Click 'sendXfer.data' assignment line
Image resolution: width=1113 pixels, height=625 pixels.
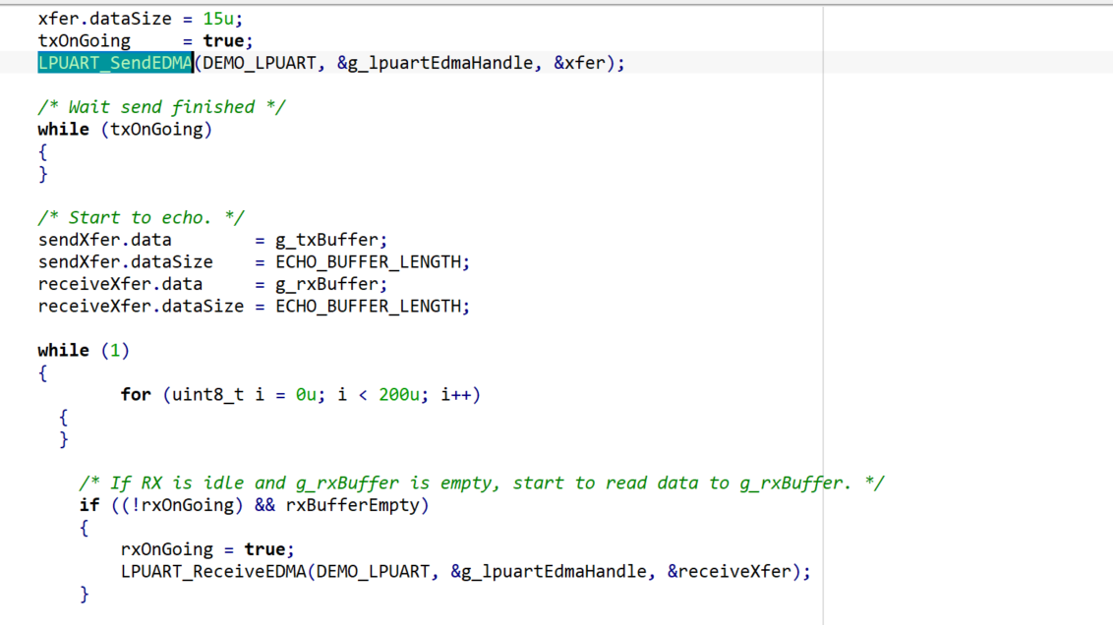point(212,240)
